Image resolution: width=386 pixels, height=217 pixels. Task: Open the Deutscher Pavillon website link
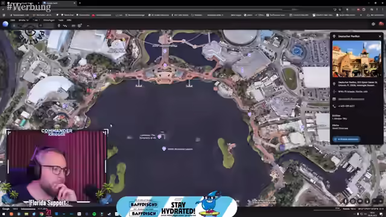(351, 99)
